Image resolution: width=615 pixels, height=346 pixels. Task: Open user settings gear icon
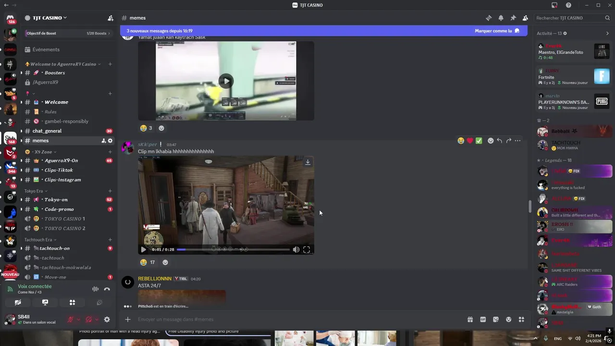107,320
